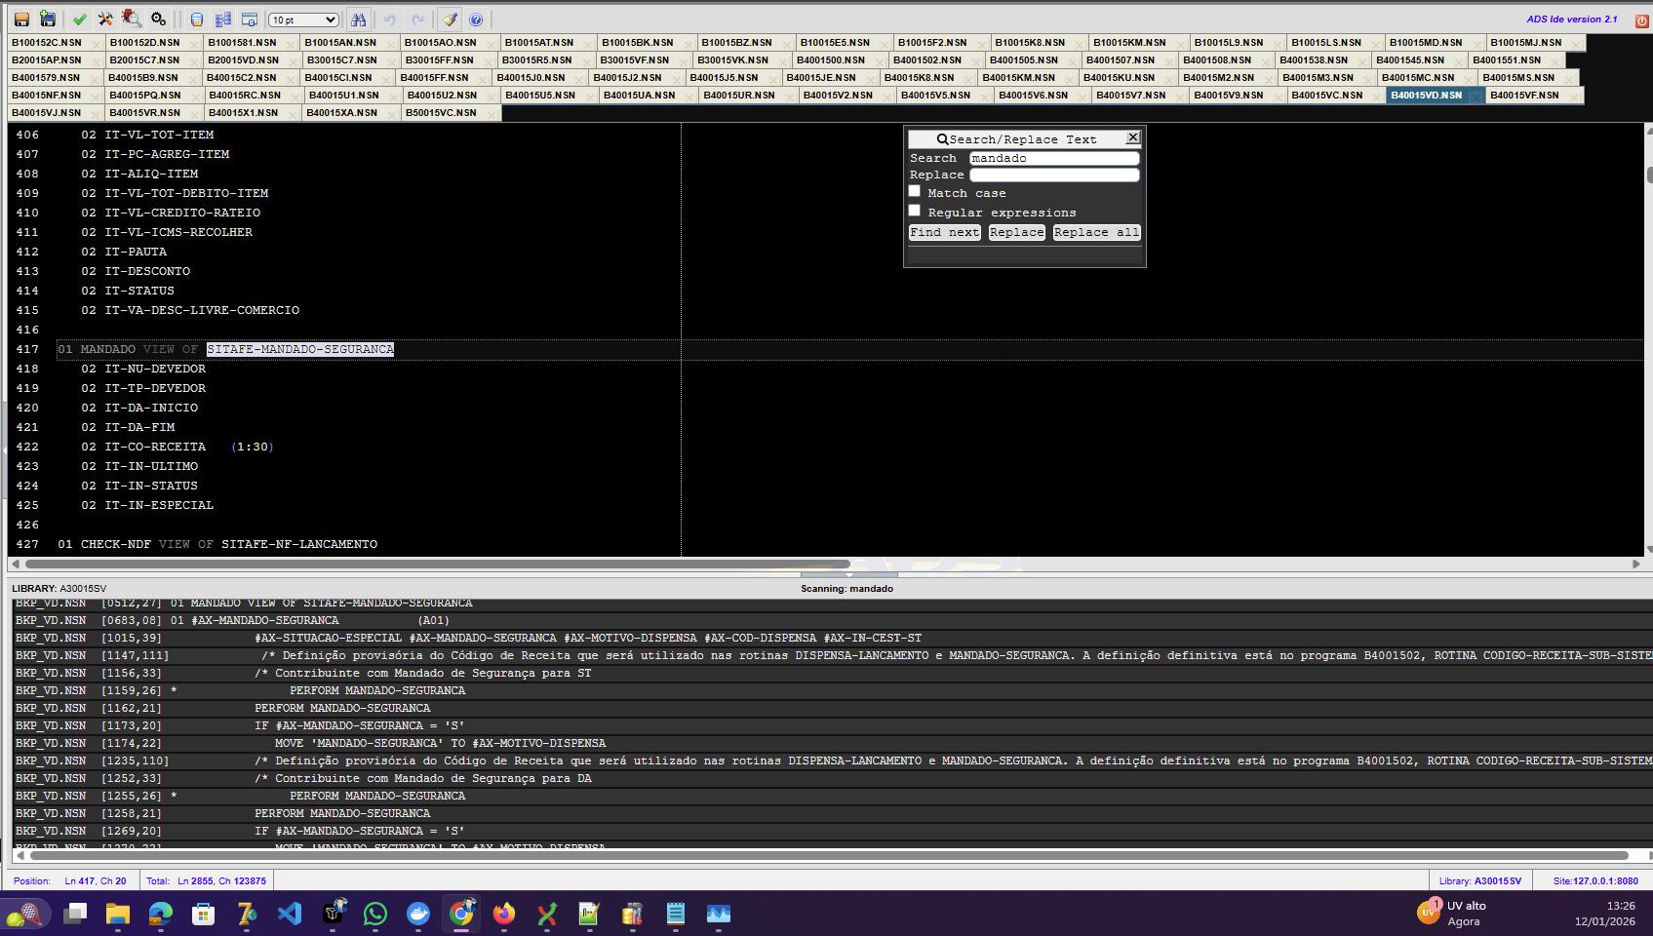Screen dimensions: 1653x936
Task: Click the blue database cylinder icon
Action: [197, 19]
